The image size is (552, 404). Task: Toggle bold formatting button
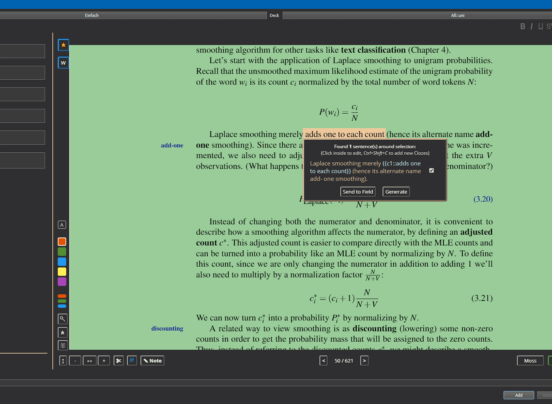[x=522, y=26]
